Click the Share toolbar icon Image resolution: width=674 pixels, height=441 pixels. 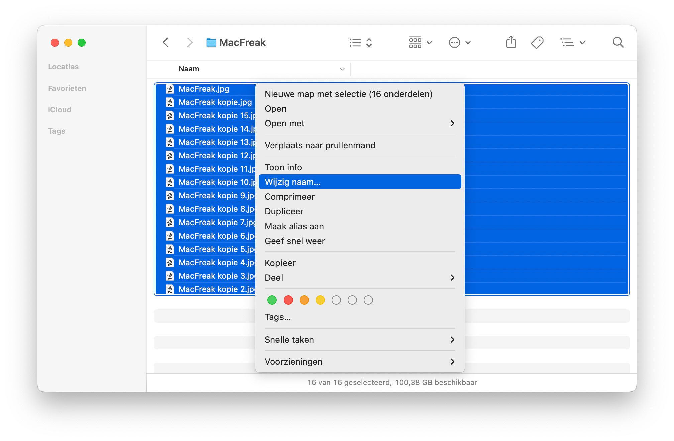tap(511, 42)
